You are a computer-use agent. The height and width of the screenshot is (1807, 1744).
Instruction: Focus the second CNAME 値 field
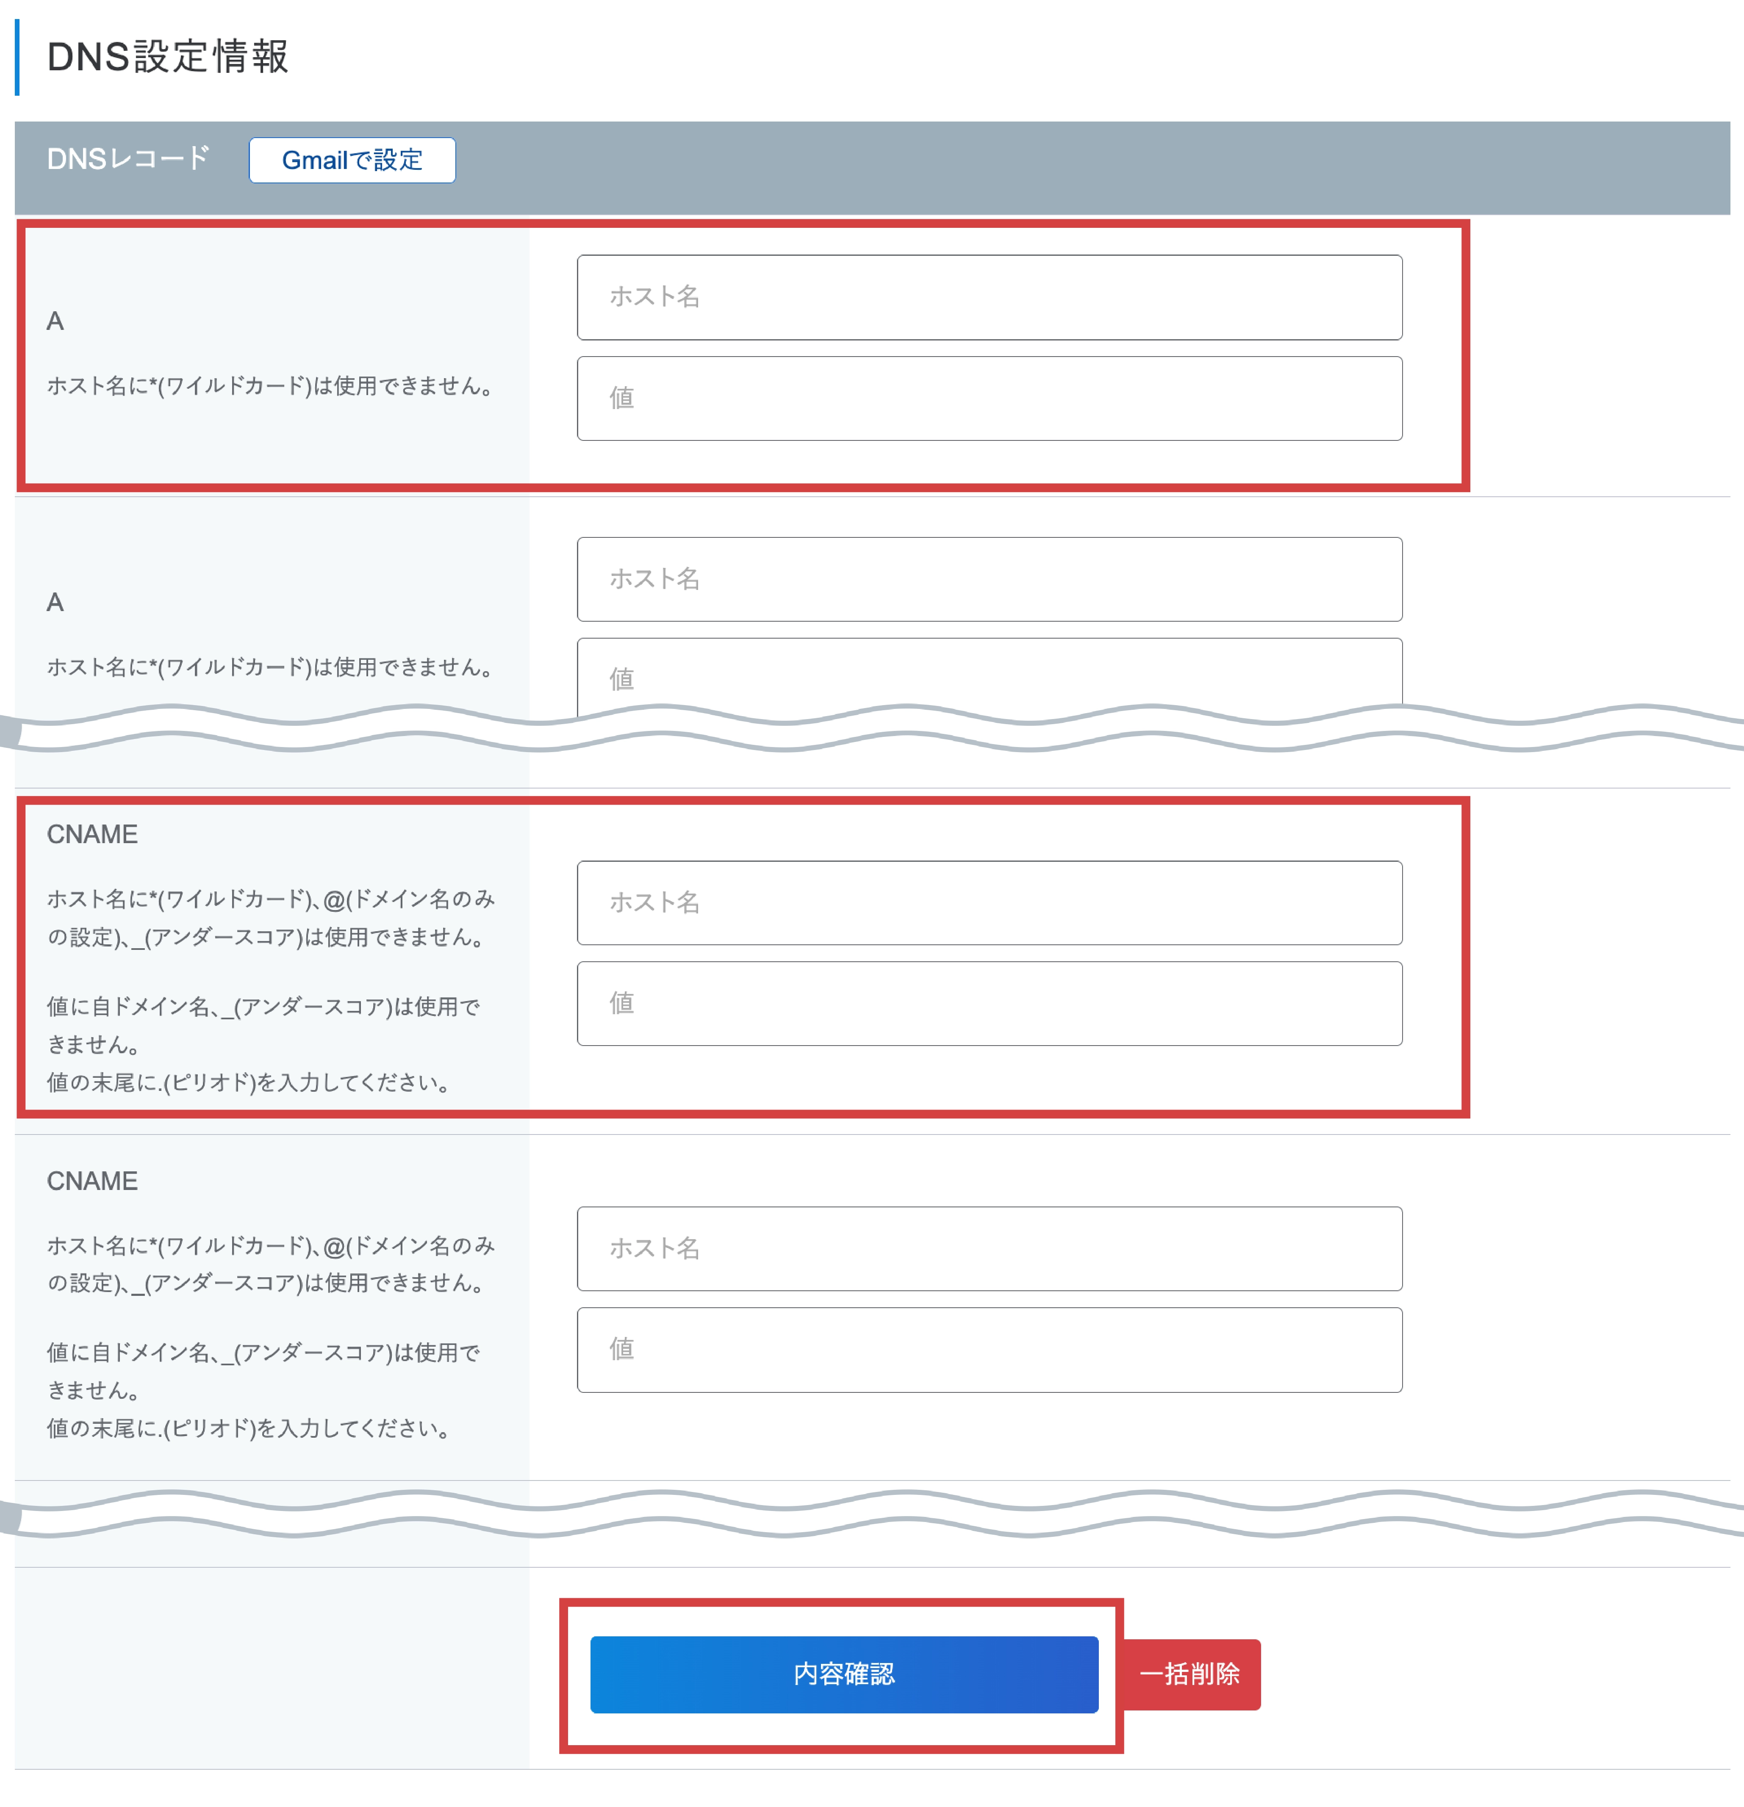point(990,1350)
